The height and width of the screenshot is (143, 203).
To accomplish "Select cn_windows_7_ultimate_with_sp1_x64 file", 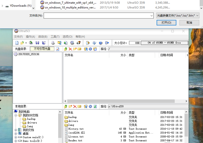I will 71,3.
